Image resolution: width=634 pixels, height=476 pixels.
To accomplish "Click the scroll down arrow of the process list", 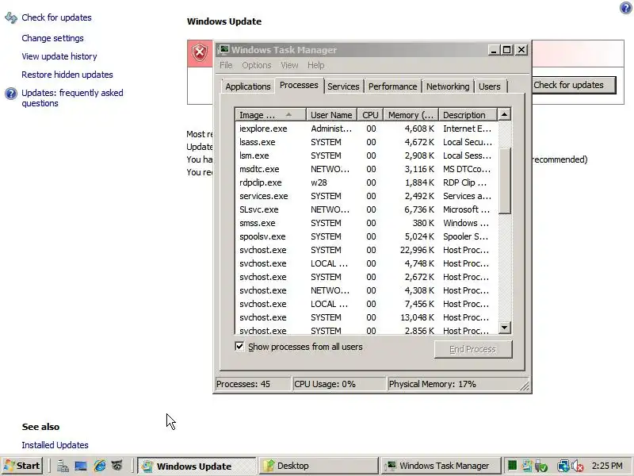I will coord(504,328).
